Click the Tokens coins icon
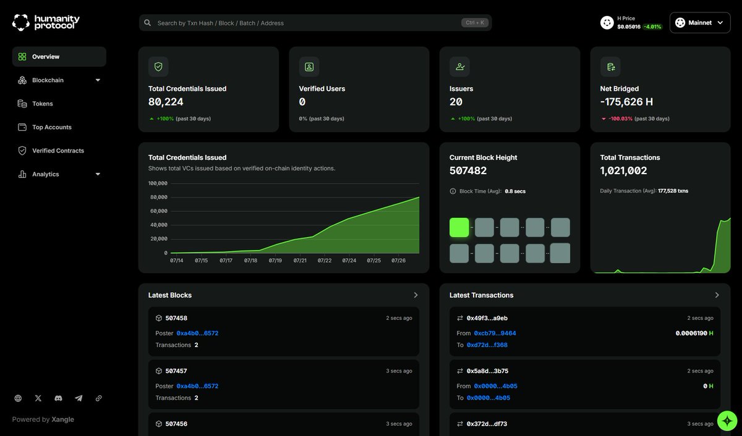The width and height of the screenshot is (742, 436). point(22,104)
